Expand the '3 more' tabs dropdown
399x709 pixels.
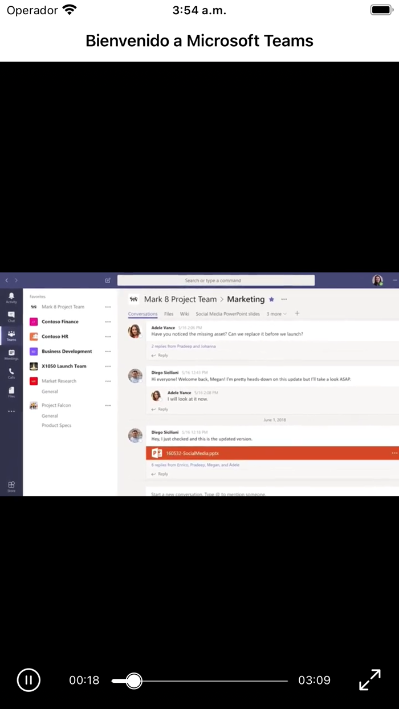(276, 313)
